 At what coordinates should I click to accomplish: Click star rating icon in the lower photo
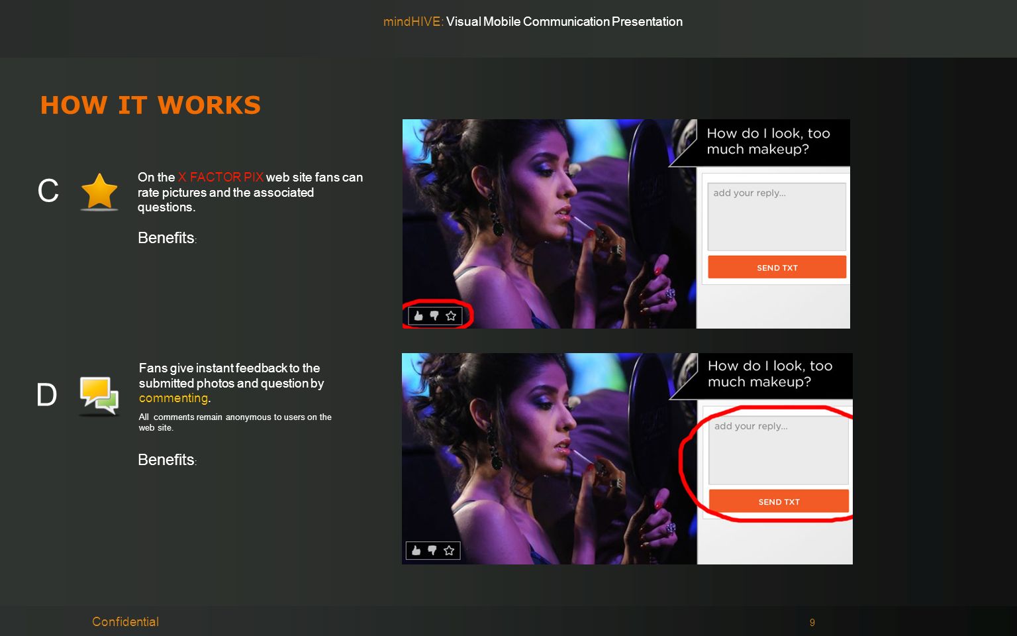[x=449, y=551]
